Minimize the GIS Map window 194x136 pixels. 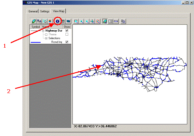click(x=184, y=3)
